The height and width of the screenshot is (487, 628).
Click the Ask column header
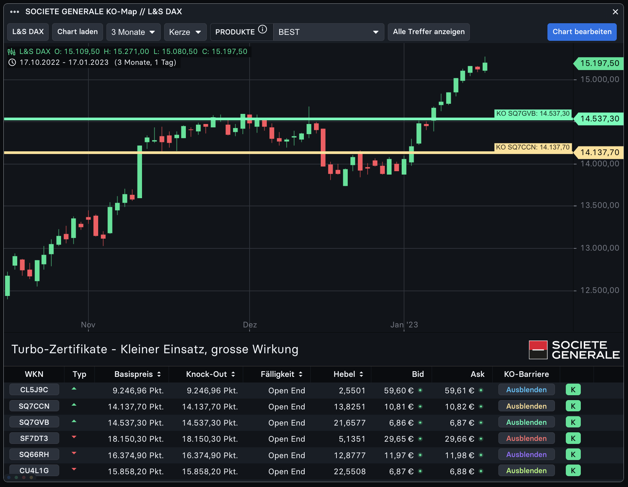tap(477, 374)
